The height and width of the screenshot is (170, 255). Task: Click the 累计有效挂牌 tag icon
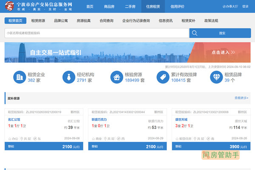pos(163,77)
